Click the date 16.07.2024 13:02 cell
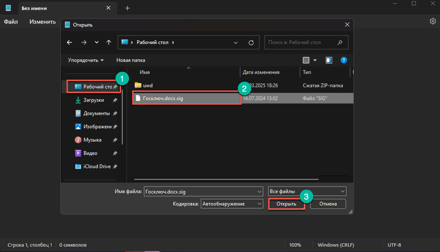Image resolution: width=440 pixels, height=252 pixels. click(260, 98)
